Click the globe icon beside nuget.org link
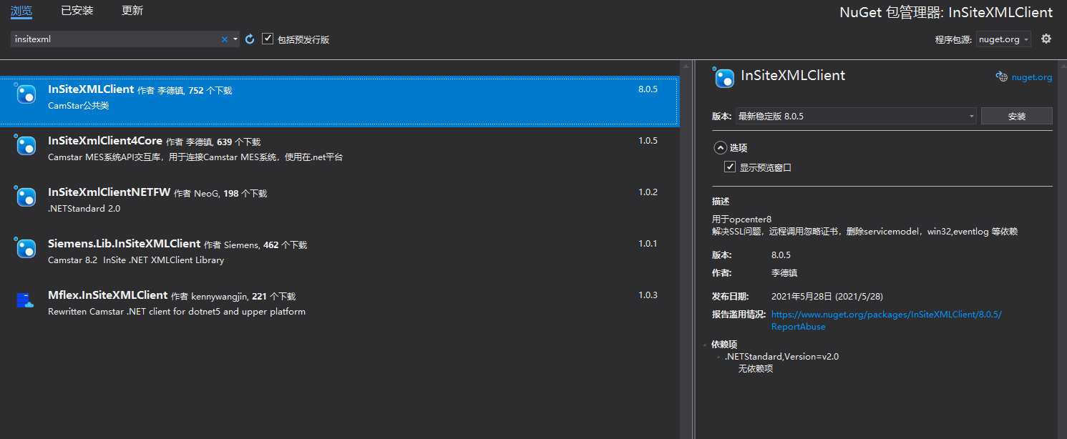This screenshot has height=439, width=1067. pyautogui.click(x=1002, y=77)
